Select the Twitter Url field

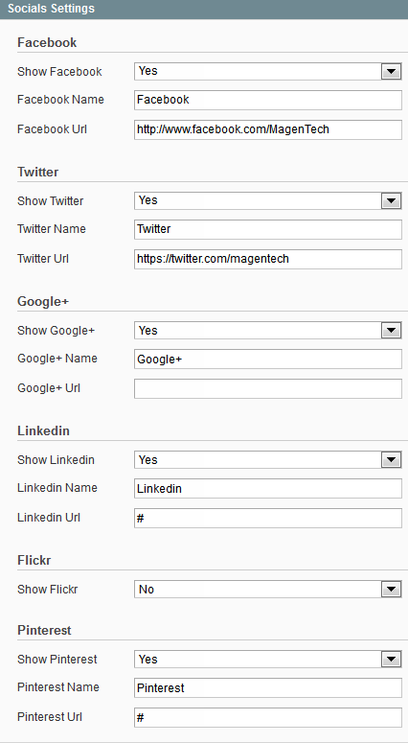pos(268,259)
